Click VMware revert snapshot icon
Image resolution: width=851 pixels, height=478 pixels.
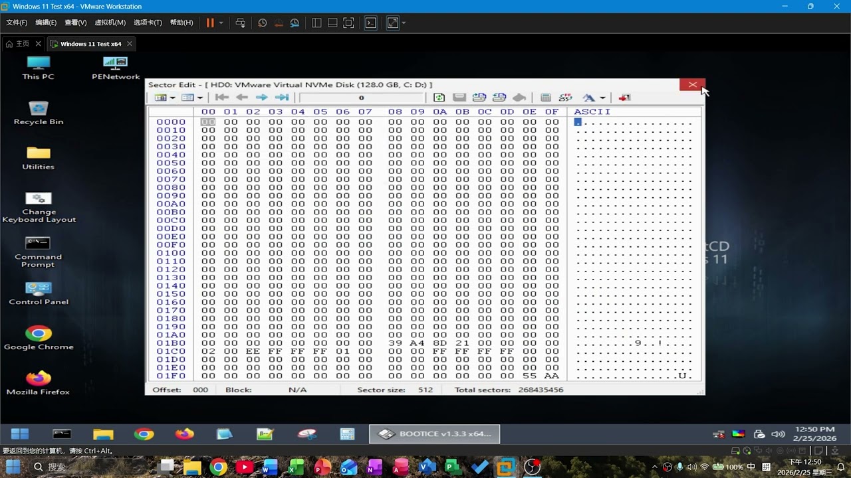(x=279, y=23)
